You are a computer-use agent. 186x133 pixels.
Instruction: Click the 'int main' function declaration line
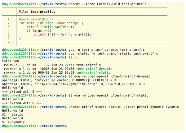pyautogui.click(x=51, y=23)
